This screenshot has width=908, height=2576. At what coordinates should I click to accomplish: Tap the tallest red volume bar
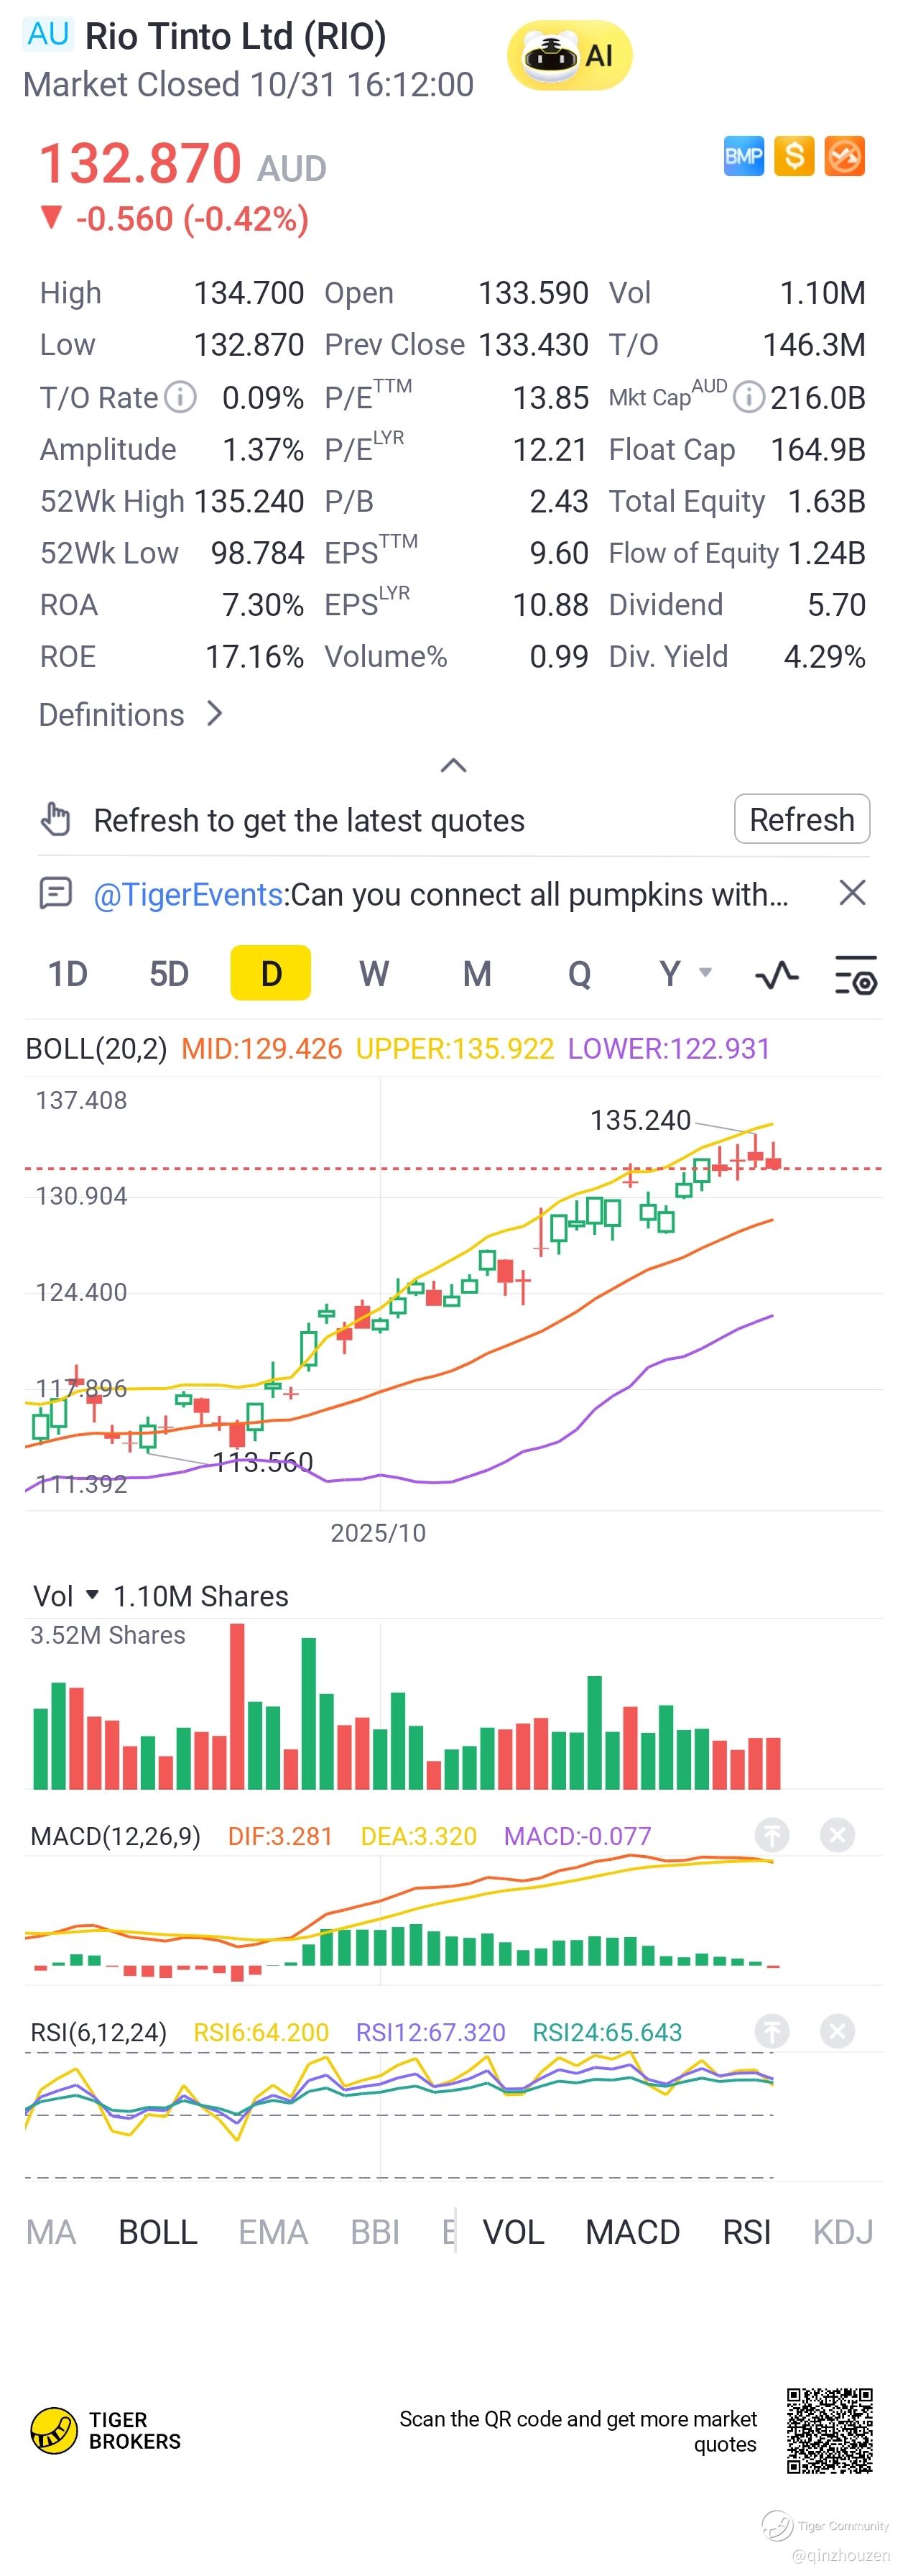237,1706
